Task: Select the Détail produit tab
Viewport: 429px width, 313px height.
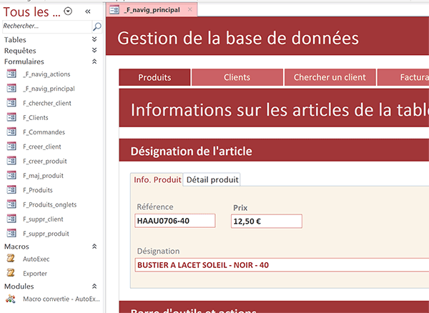Action: 212,179
